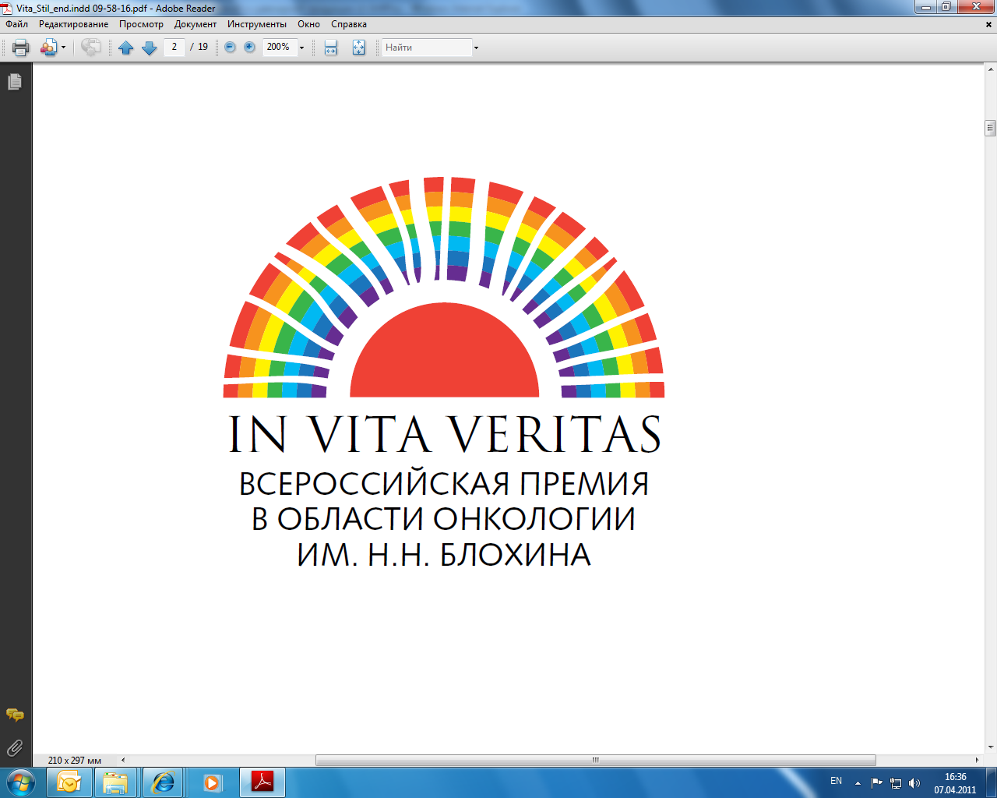Click the 210 x 297 мм page size label
The width and height of the screenshot is (997, 798).
(x=75, y=761)
